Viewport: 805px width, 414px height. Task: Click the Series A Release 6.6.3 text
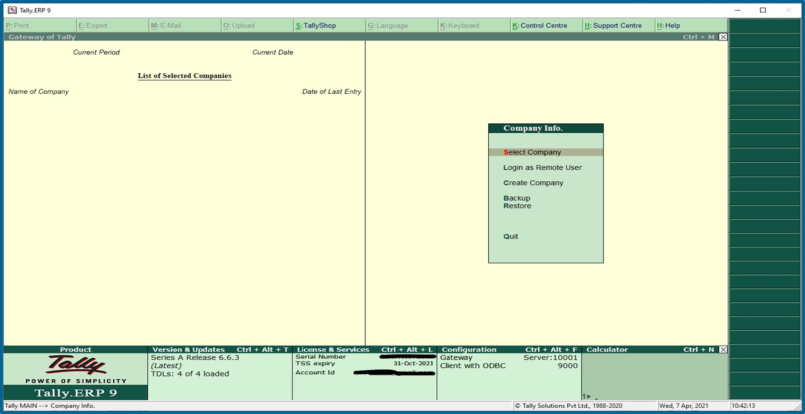tap(195, 358)
